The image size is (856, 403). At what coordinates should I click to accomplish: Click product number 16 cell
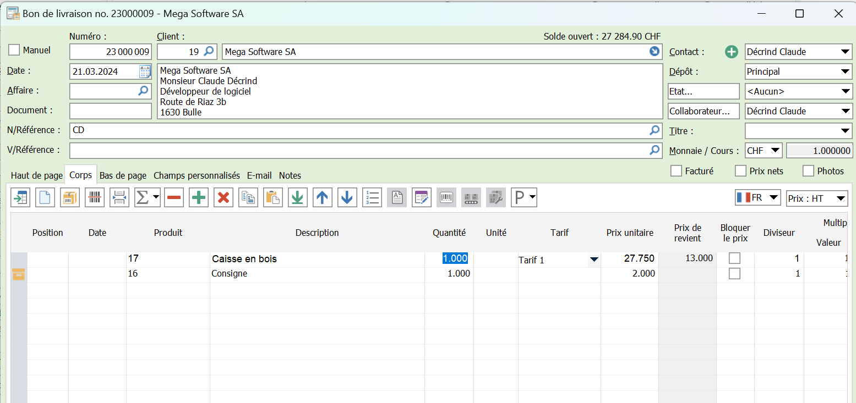click(x=168, y=274)
